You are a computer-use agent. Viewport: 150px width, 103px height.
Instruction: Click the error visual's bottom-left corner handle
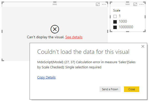pyautogui.click(x=3, y=60)
